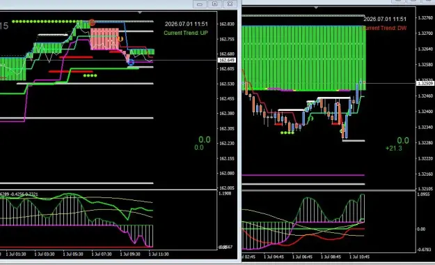The height and width of the screenshot is (265, 435).
Task: Click the 162.755 price scale label
Action: [227, 39]
